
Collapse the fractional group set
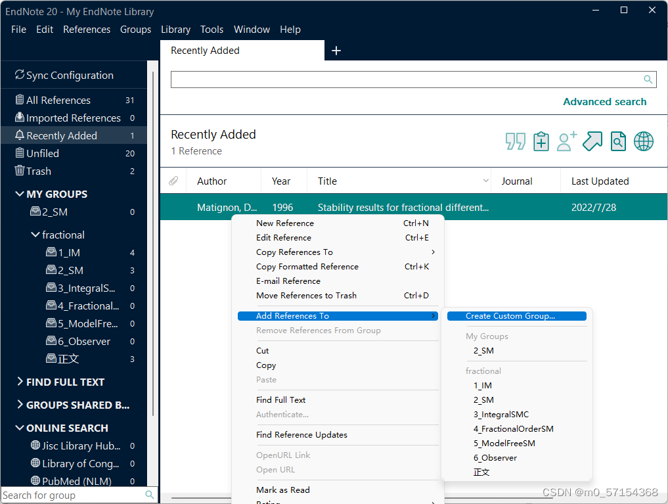[35, 235]
